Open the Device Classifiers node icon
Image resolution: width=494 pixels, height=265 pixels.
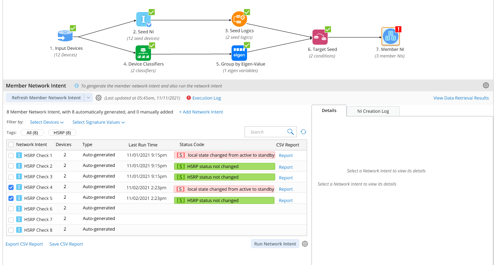[143, 53]
